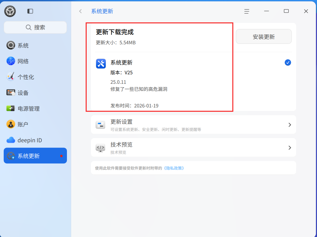Uncheck the 系统更新 blue checkmark

(x=288, y=63)
